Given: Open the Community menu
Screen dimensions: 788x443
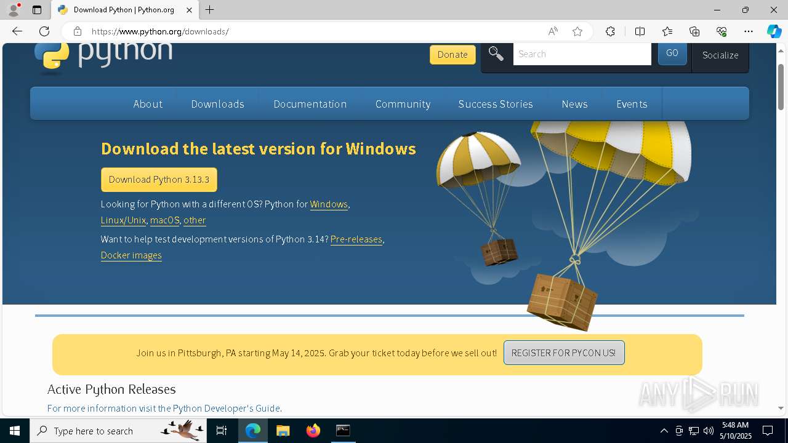Looking at the screenshot, I should (403, 104).
